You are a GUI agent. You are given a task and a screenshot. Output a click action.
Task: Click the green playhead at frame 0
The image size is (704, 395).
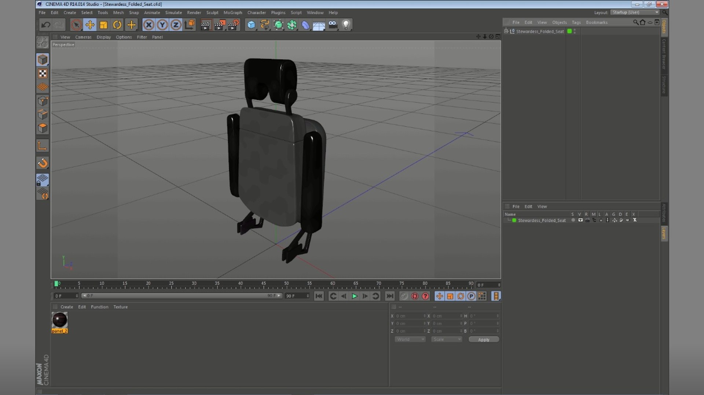56,283
